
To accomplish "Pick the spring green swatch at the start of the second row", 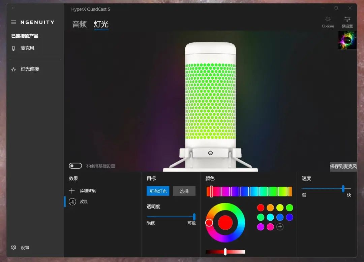I will click(261, 217).
